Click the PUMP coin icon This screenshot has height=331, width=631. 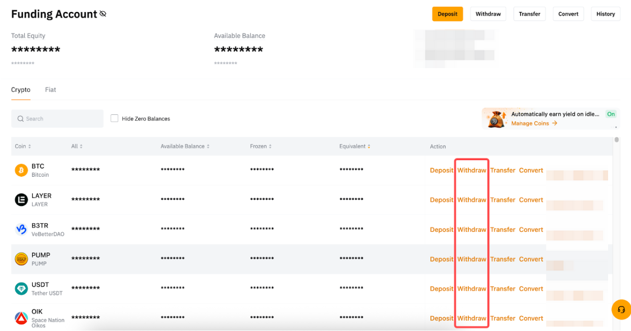tap(21, 259)
